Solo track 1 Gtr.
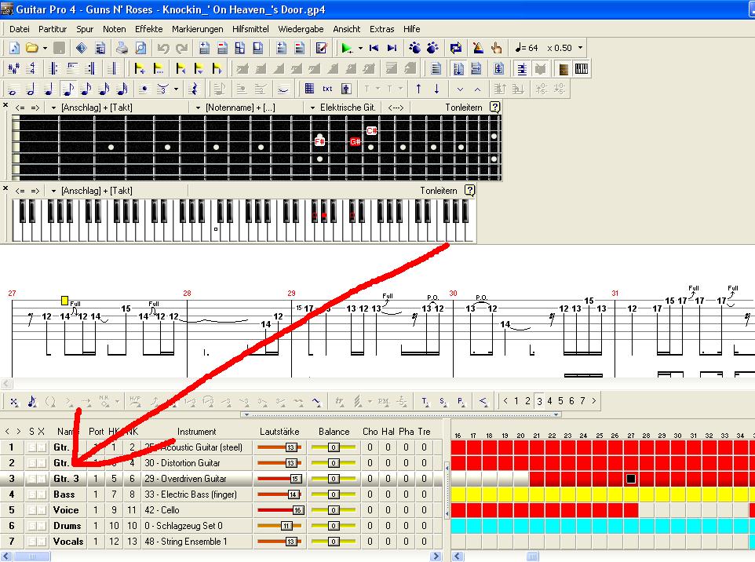Viewport: 755px width, 562px height. coord(31,447)
